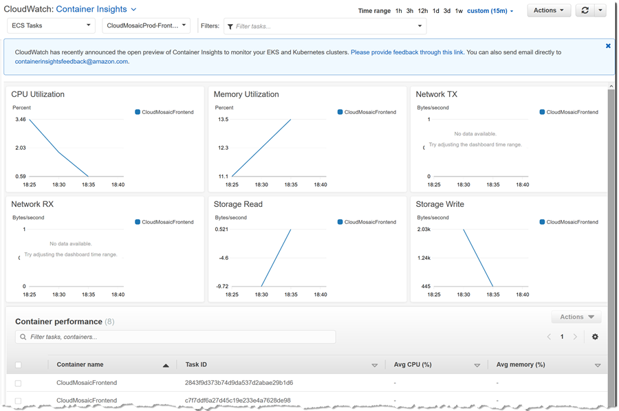Image resolution: width=619 pixels, height=411 pixels.
Task: Go to next page in container table
Action: [575, 337]
